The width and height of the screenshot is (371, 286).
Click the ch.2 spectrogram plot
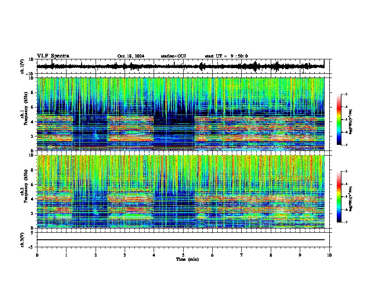point(180,192)
